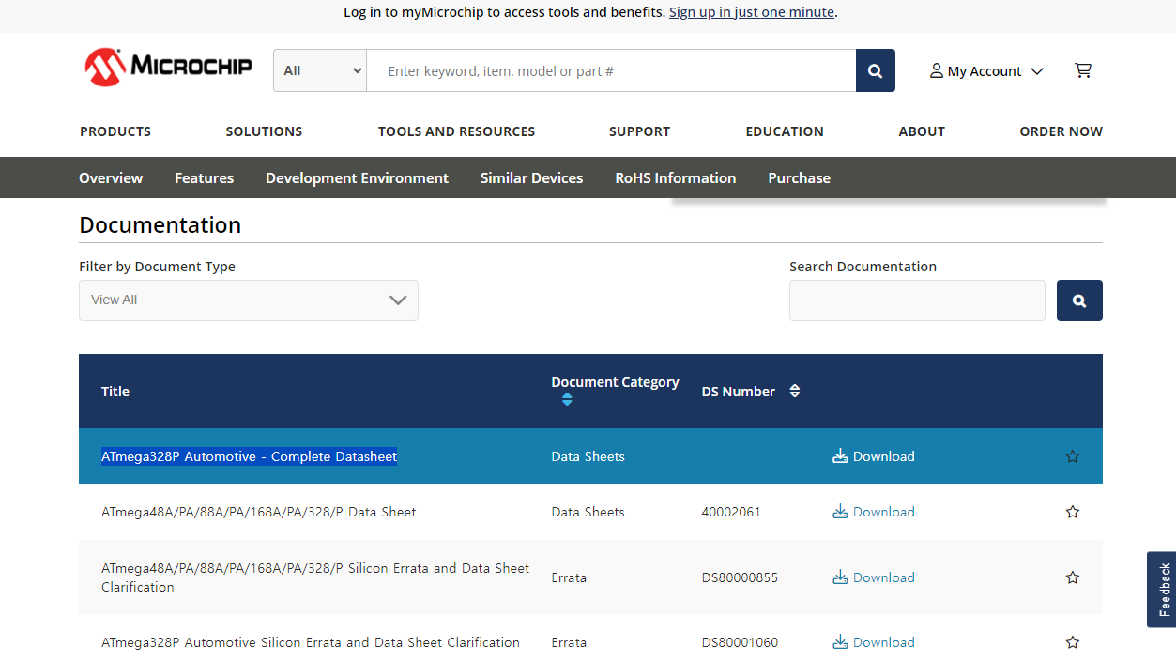Open the ORDER NOW menu

pyautogui.click(x=1061, y=131)
